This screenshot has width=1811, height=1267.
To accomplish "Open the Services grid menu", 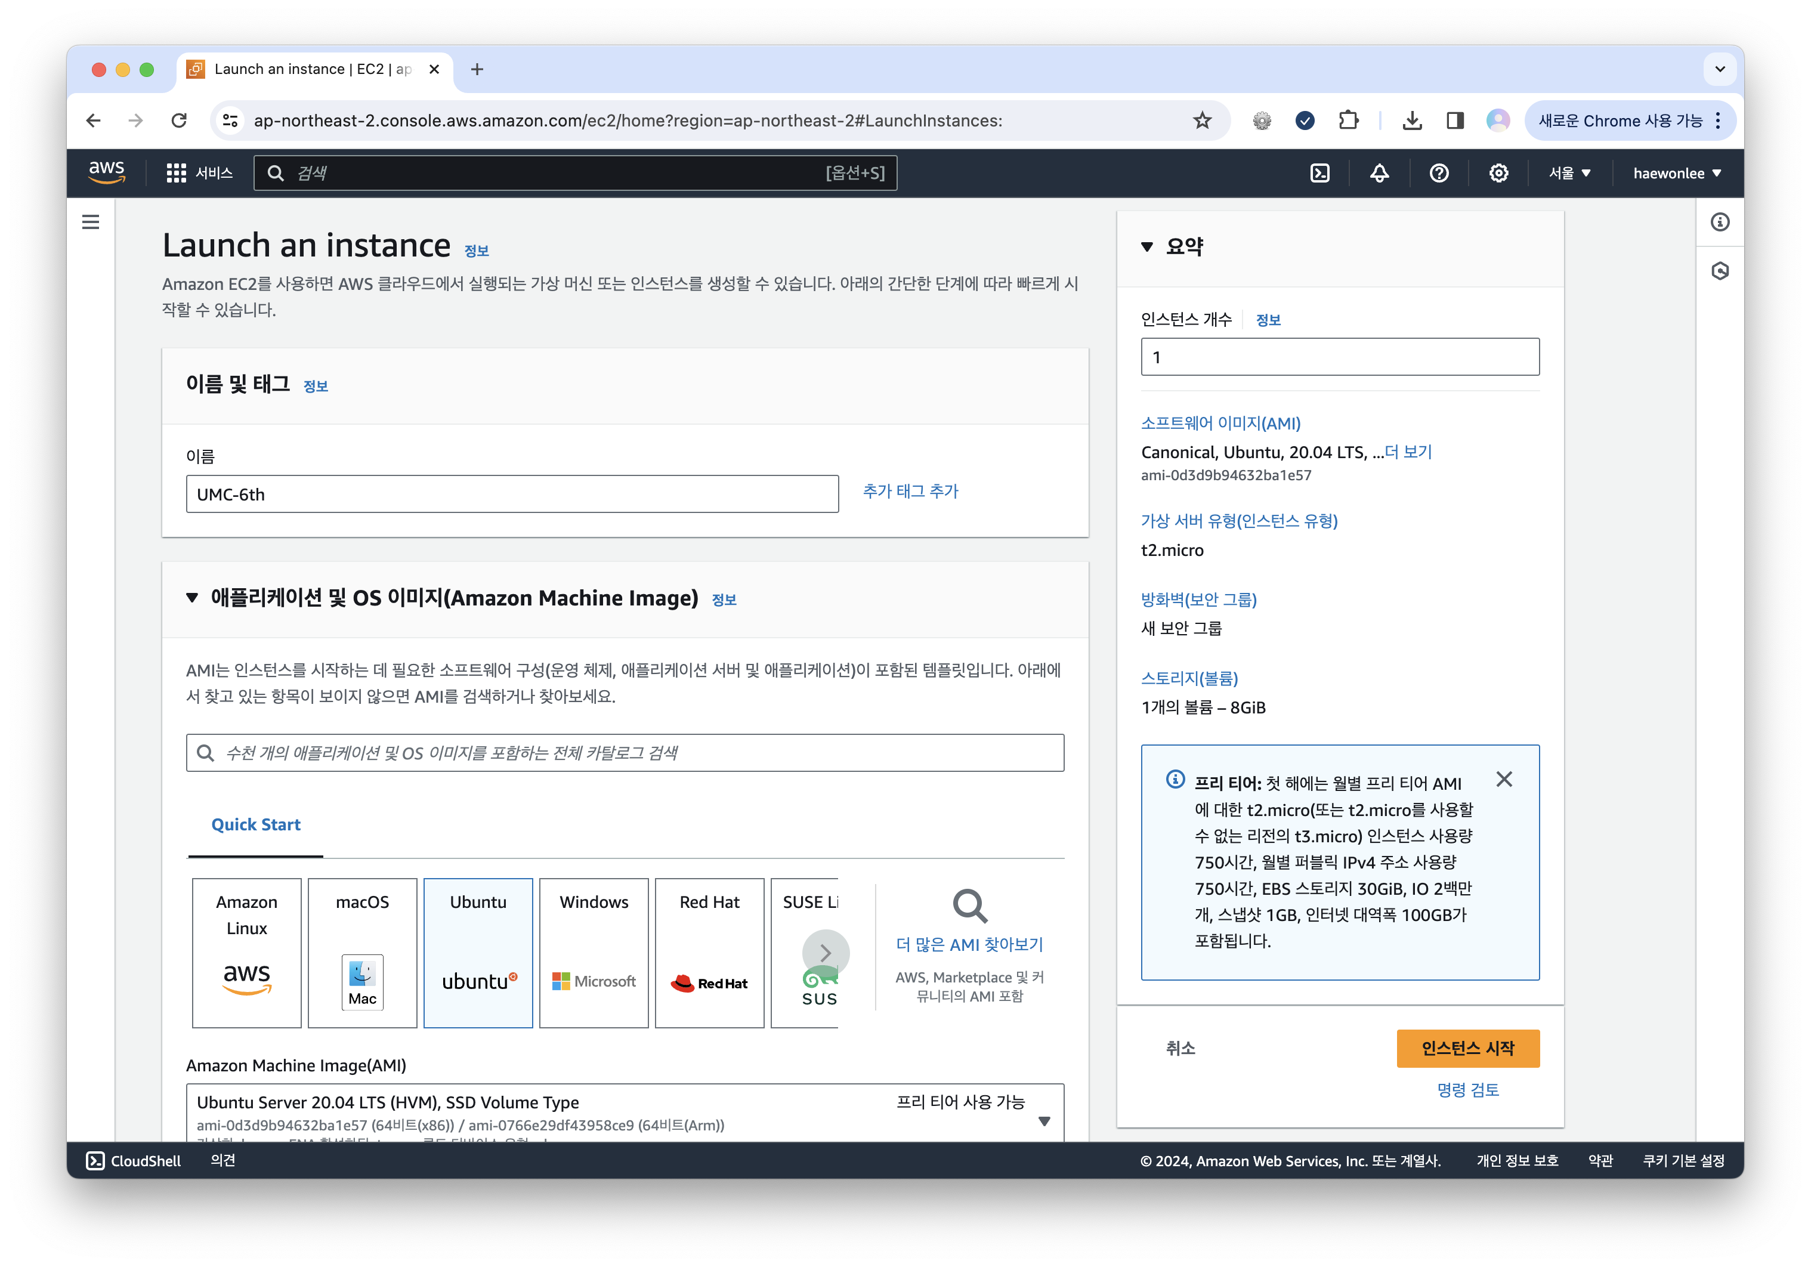I will coord(199,173).
